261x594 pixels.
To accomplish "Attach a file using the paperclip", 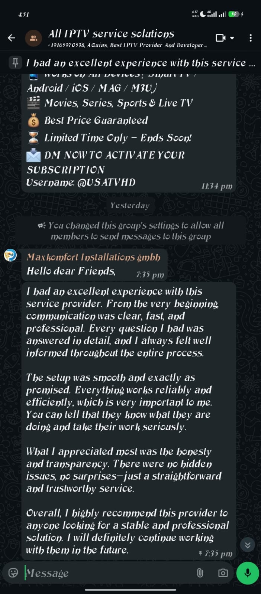I will [200, 573].
